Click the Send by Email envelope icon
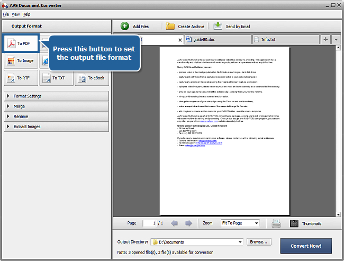The image size is (344, 261). [218, 26]
